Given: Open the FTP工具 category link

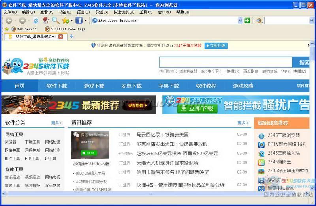Looking at the screenshot, I should click(x=32, y=159).
